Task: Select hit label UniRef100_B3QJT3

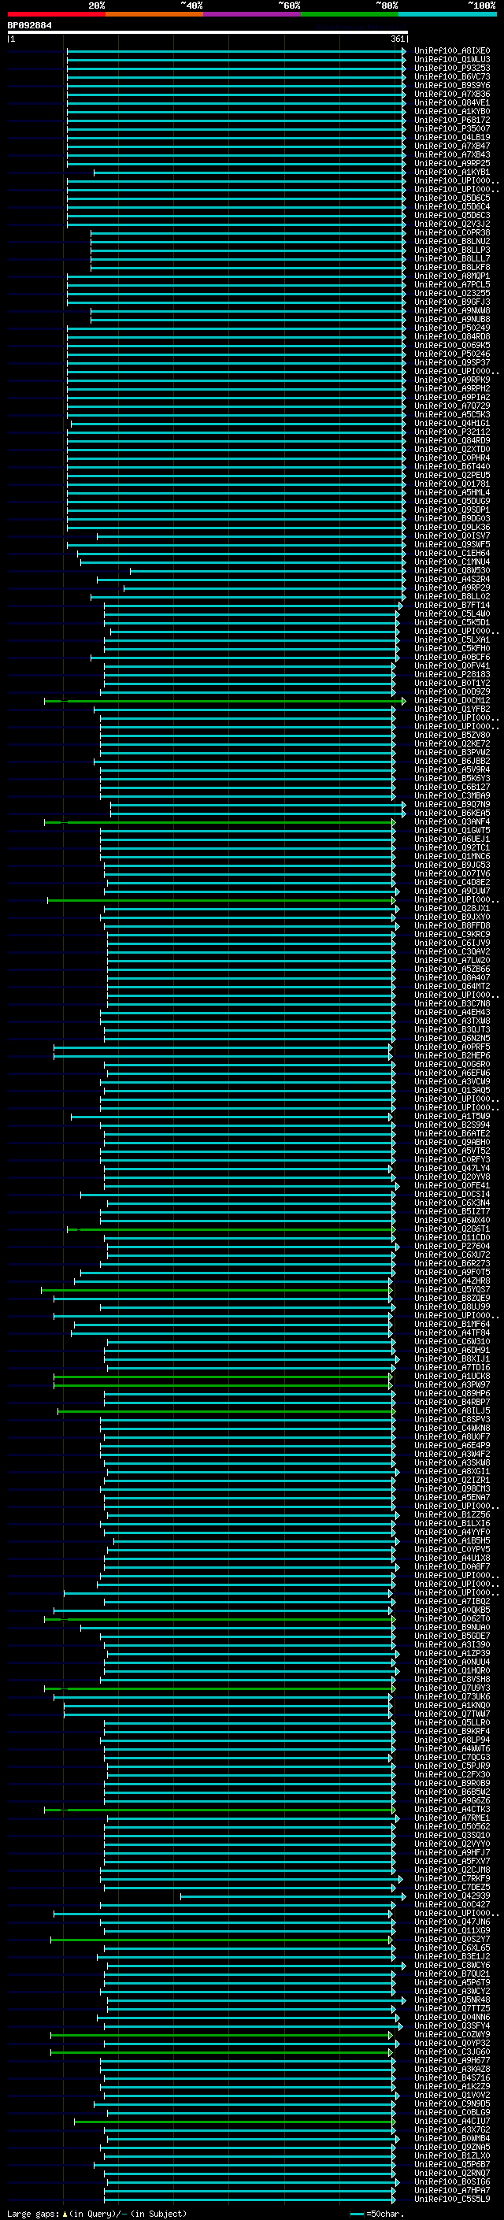Action: click(451, 1030)
